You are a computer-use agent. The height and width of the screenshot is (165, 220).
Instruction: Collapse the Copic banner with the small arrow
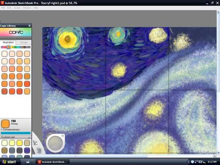[x=16, y=38]
